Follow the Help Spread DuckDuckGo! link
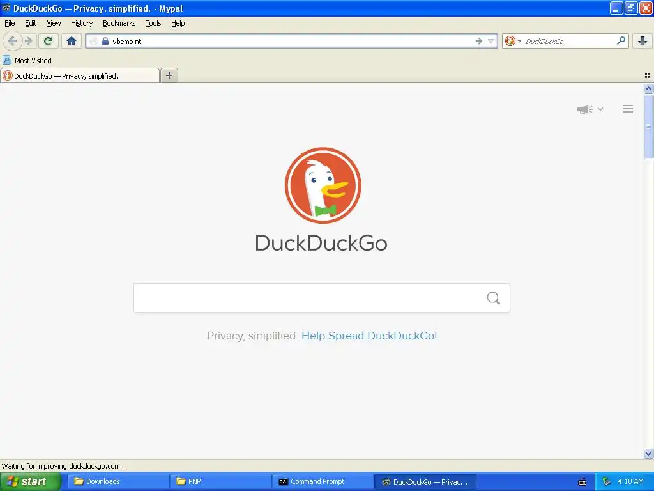 click(369, 336)
